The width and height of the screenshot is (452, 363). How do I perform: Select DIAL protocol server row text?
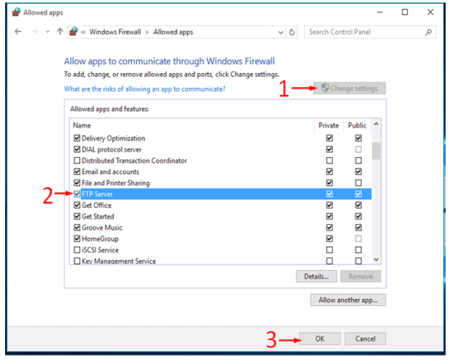(x=111, y=149)
